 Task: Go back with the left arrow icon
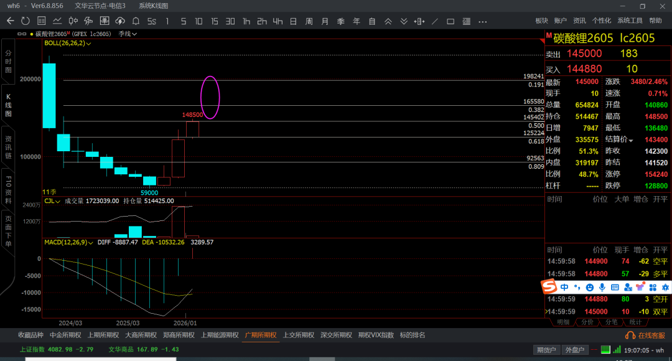(x=11, y=21)
